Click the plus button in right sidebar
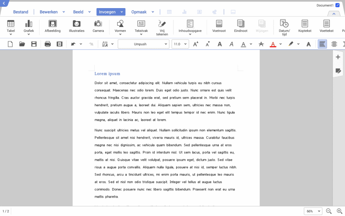The width and height of the screenshot is (345, 216). 338,57
